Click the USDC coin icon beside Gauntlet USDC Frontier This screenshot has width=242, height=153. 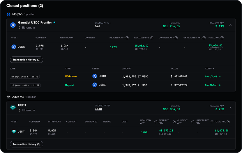pyautogui.click(x=13, y=25)
